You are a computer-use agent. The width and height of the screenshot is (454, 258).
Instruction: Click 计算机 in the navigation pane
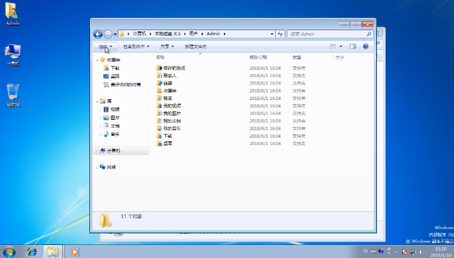click(113, 151)
